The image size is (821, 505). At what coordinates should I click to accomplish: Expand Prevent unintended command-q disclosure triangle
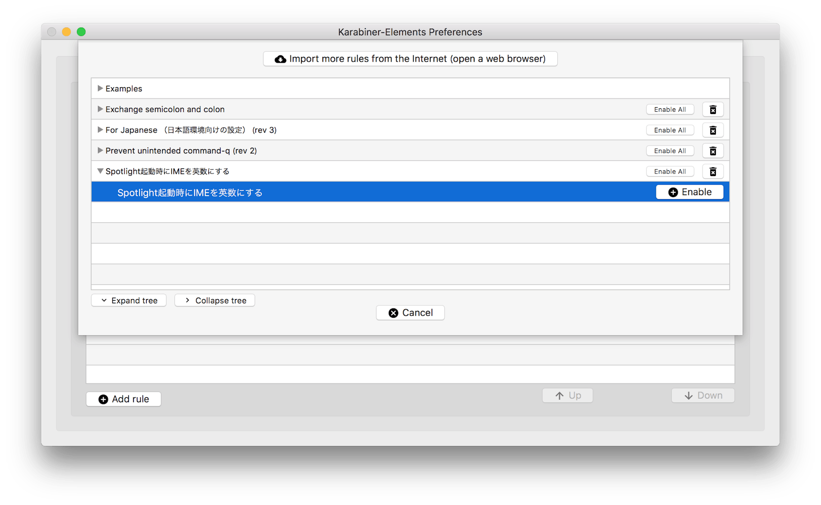tap(100, 150)
